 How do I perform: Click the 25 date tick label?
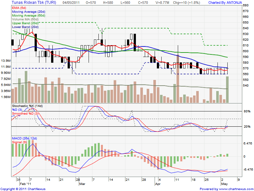(x=206, y=180)
